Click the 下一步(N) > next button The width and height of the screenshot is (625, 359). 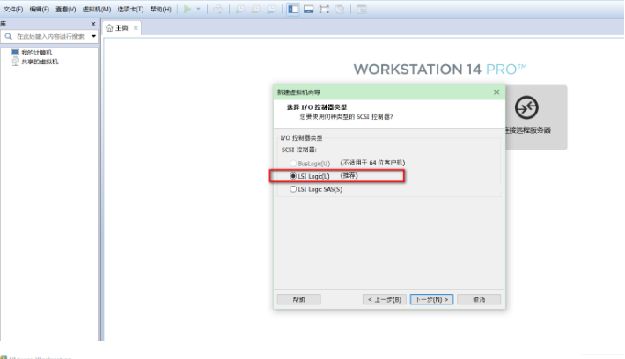[x=431, y=299]
